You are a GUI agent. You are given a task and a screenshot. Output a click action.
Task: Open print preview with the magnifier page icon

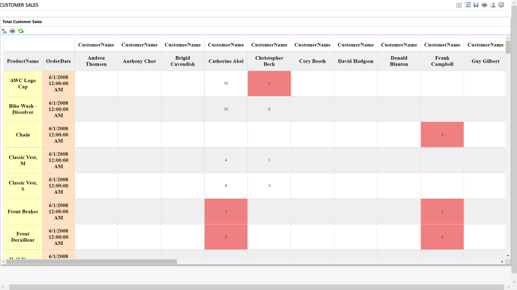(x=493, y=5)
